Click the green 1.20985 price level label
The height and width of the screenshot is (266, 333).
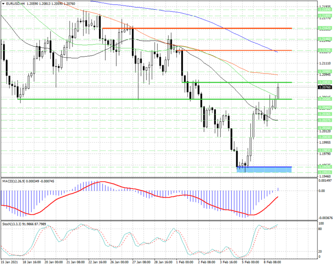coord(325,72)
